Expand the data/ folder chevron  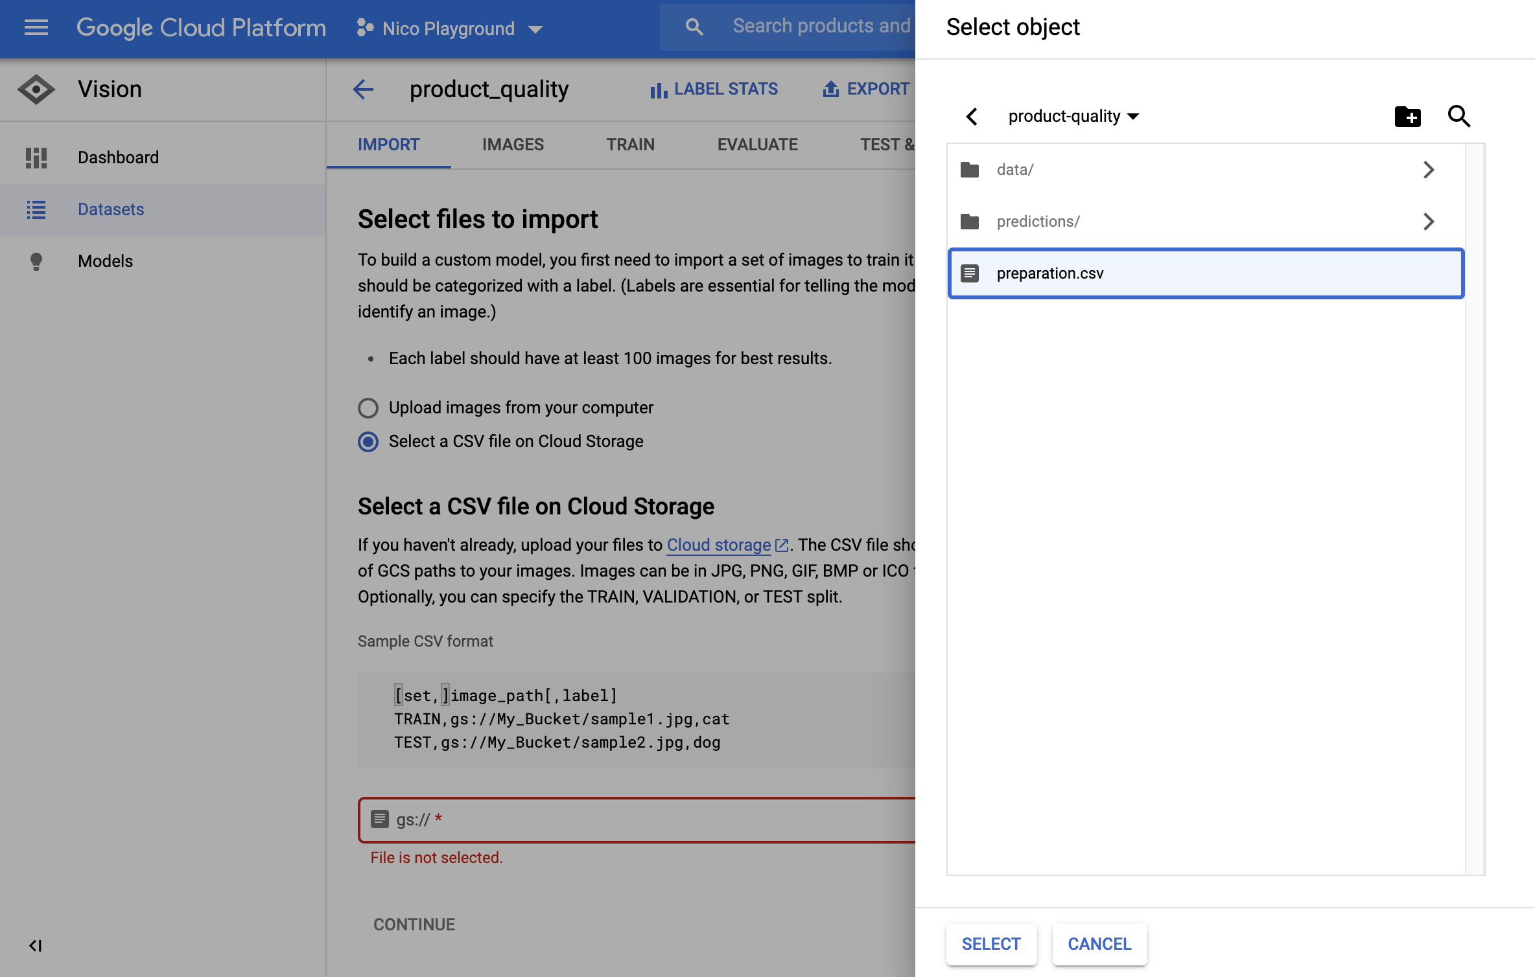tap(1429, 170)
